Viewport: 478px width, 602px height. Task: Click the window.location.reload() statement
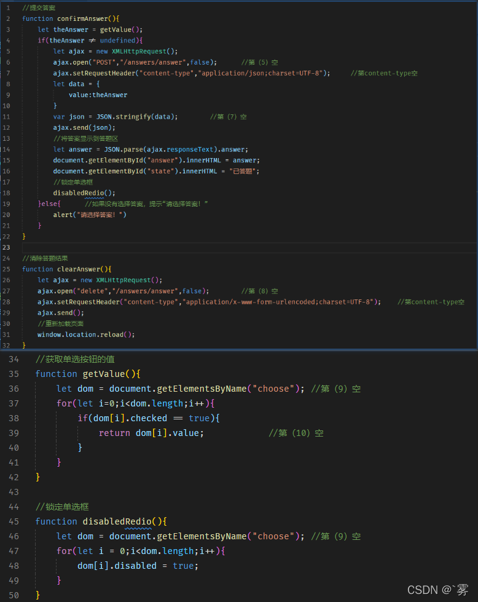[86, 335]
